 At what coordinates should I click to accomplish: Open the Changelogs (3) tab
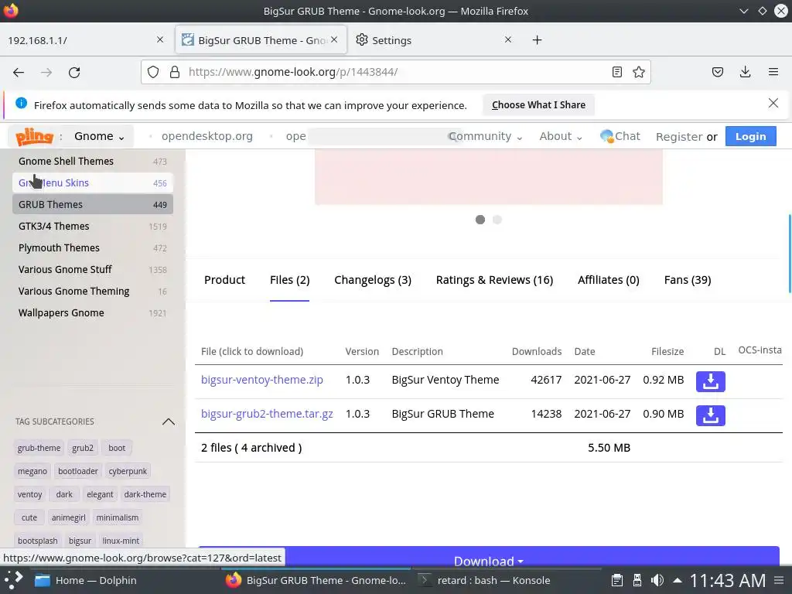[373, 280]
